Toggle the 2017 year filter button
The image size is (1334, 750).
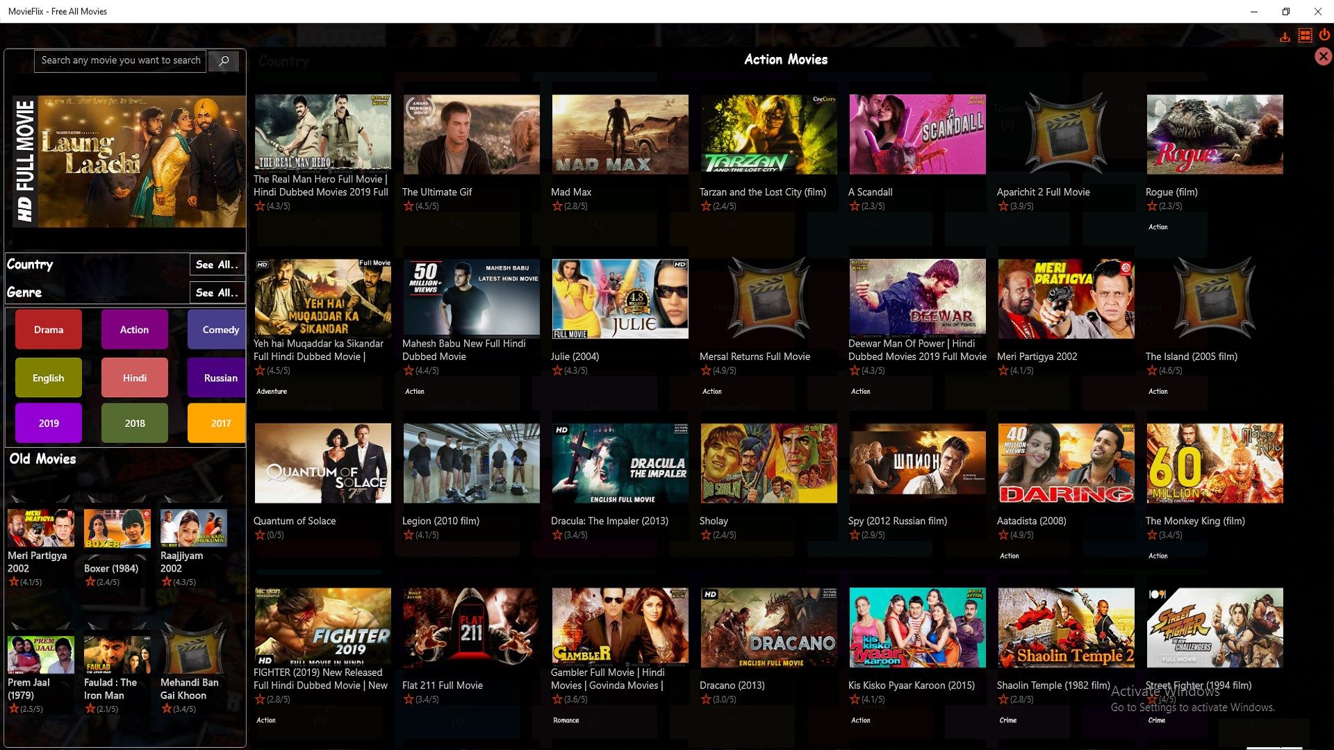[x=220, y=423]
